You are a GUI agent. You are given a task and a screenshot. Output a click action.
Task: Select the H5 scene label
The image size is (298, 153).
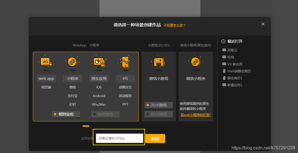(125, 79)
